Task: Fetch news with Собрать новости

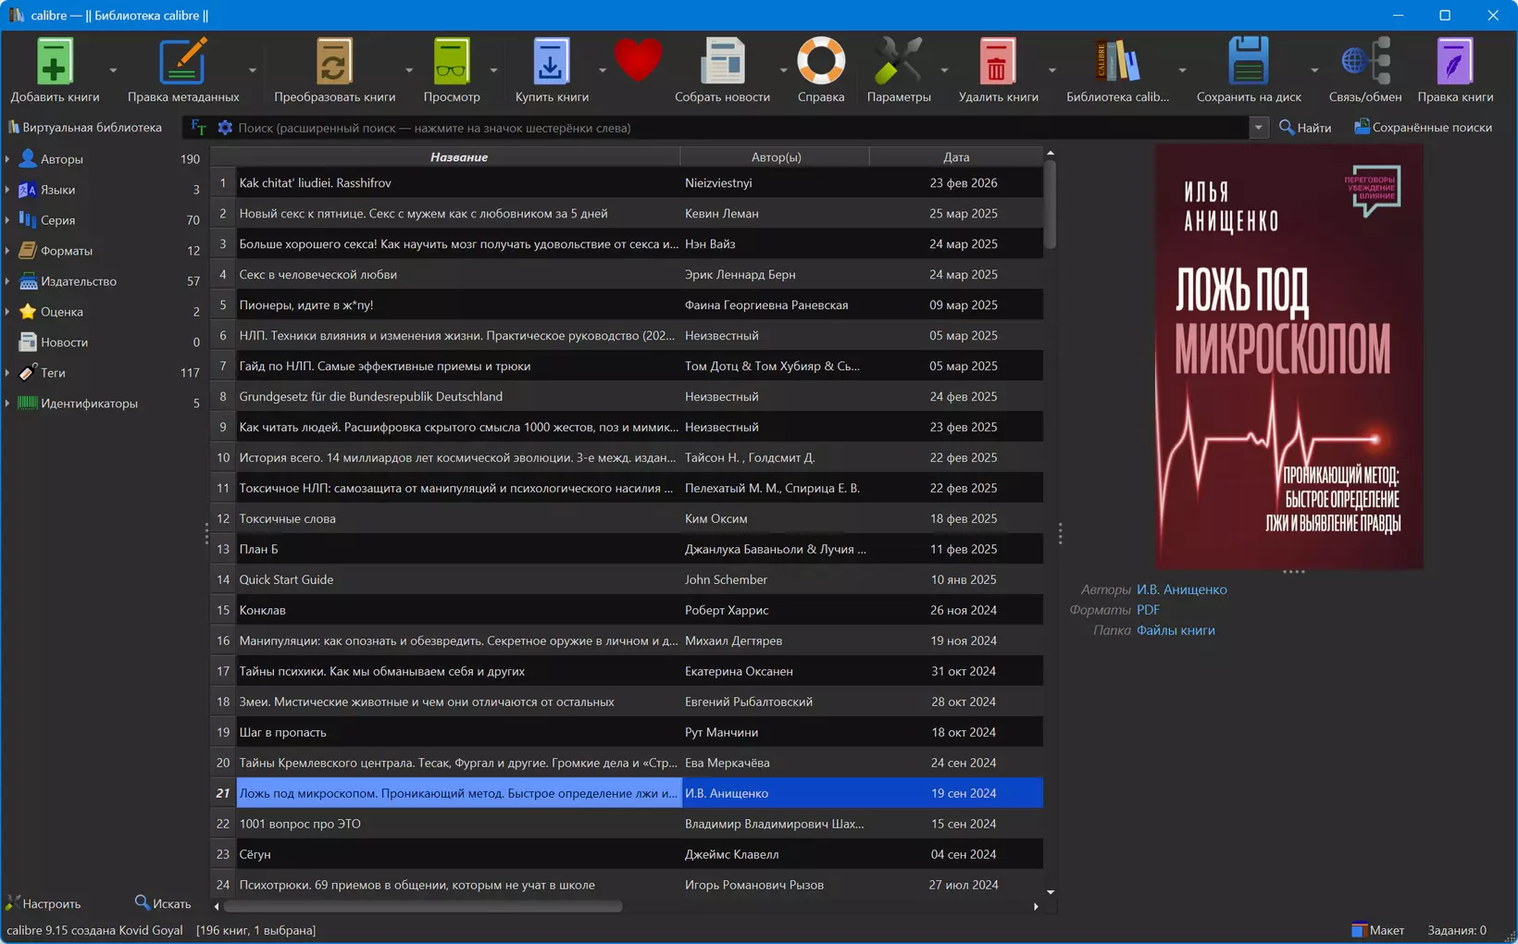Action: [x=722, y=70]
